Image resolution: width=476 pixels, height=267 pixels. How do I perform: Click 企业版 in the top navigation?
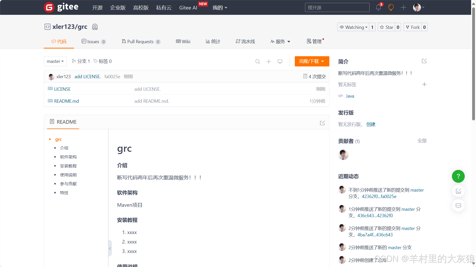(118, 8)
